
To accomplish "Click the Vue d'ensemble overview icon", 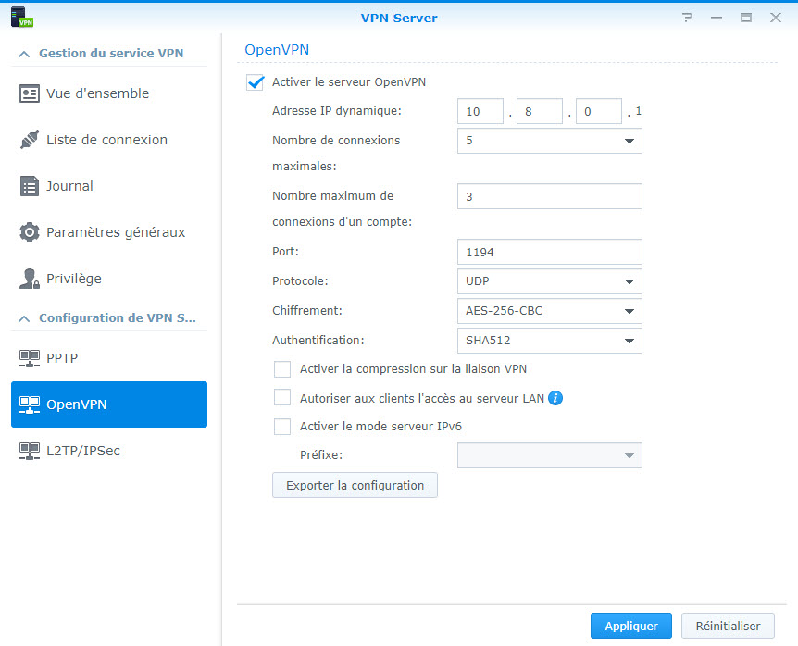I will click(x=30, y=93).
